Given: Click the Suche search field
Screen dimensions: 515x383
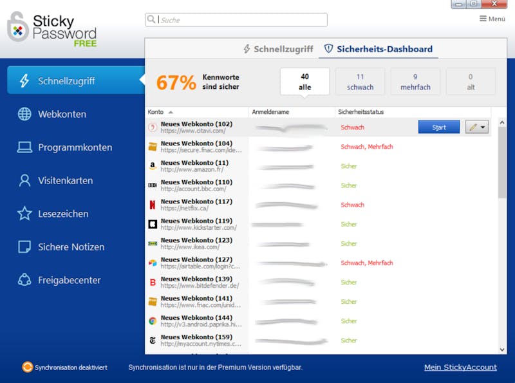Looking at the screenshot, I should (x=236, y=20).
